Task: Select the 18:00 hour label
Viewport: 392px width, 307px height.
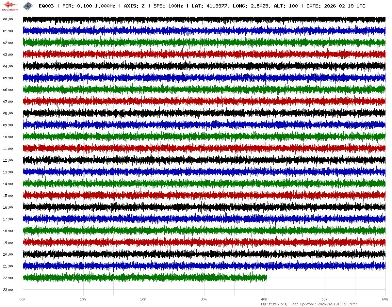Action: pyautogui.click(x=8, y=231)
